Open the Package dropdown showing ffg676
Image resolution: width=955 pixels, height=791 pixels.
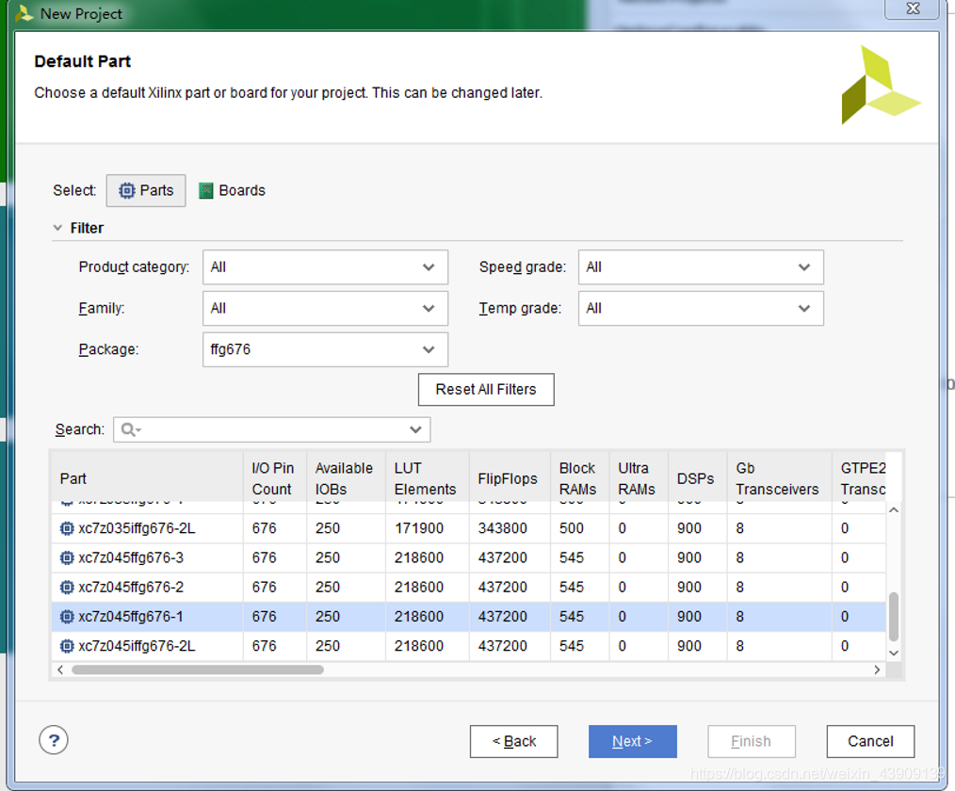point(325,349)
